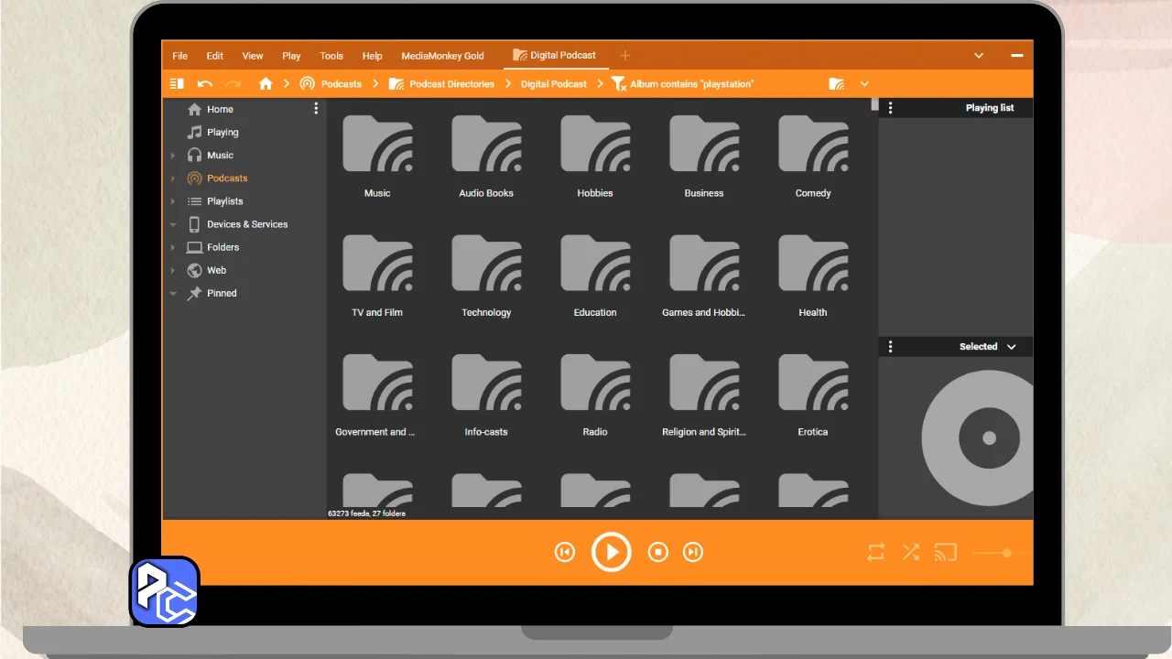Select Playlists in the sidebar

tap(224, 201)
